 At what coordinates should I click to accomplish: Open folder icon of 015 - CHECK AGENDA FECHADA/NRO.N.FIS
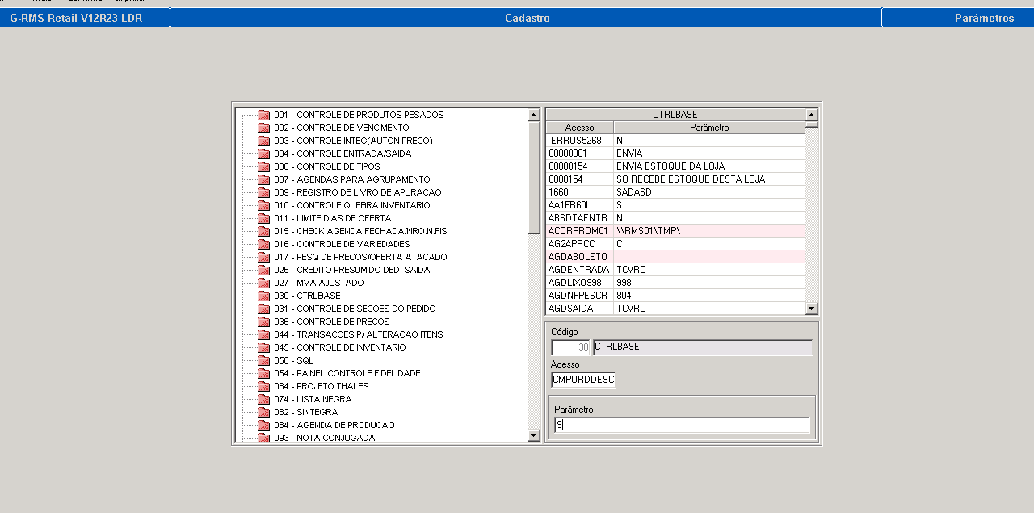(263, 231)
